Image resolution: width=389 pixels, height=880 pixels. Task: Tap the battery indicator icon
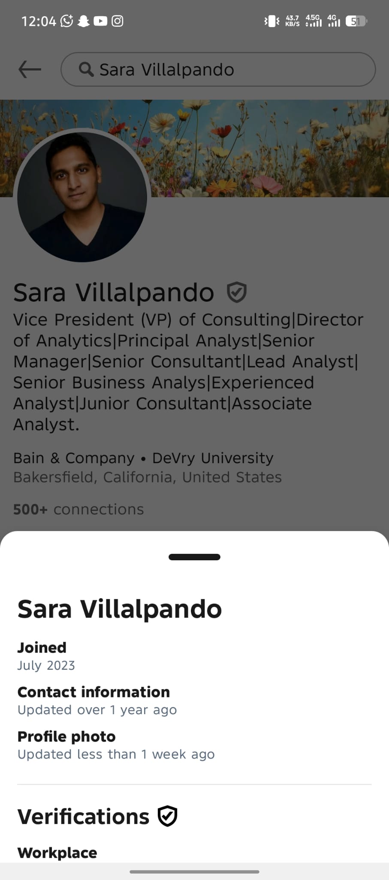[x=356, y=21]
